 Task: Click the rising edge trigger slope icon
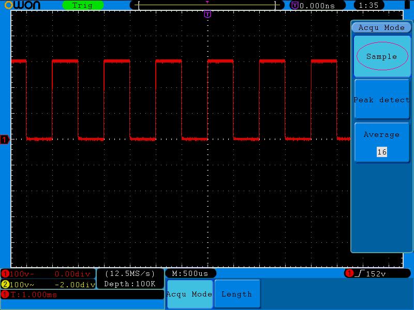click(360, 274)
